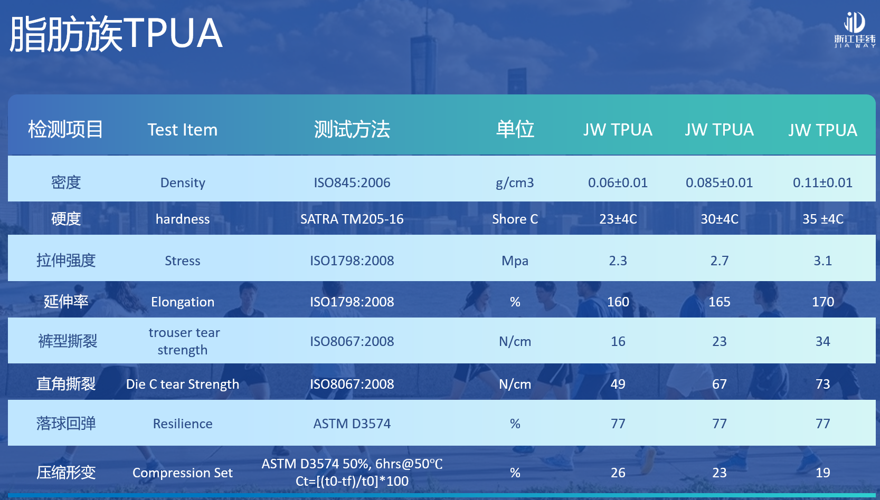Select the compression set value 19
Image resolution: width=880 pixels, height=500 pixels.
pos(823,473)
